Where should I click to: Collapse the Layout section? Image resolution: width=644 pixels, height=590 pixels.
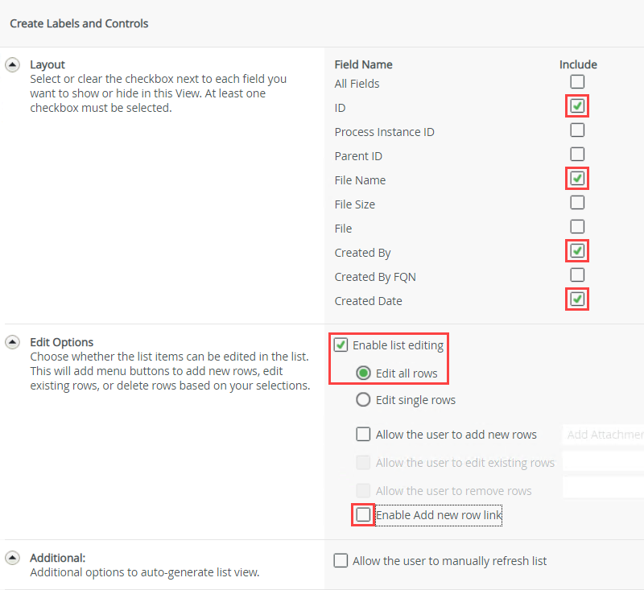13,64
